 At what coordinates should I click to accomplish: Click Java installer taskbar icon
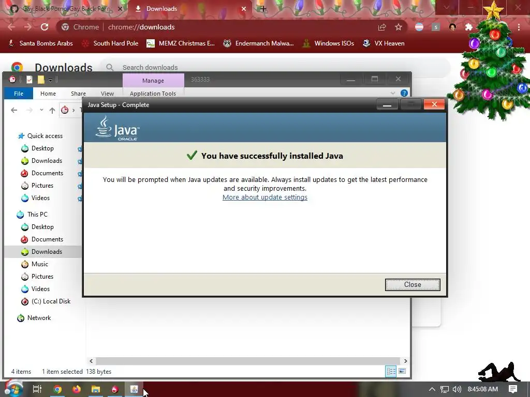(134, 389)
